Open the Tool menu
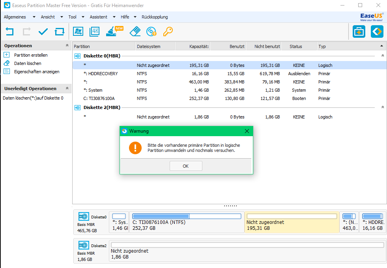The width and height of the screenshot is (387, 268). [72, 17]
